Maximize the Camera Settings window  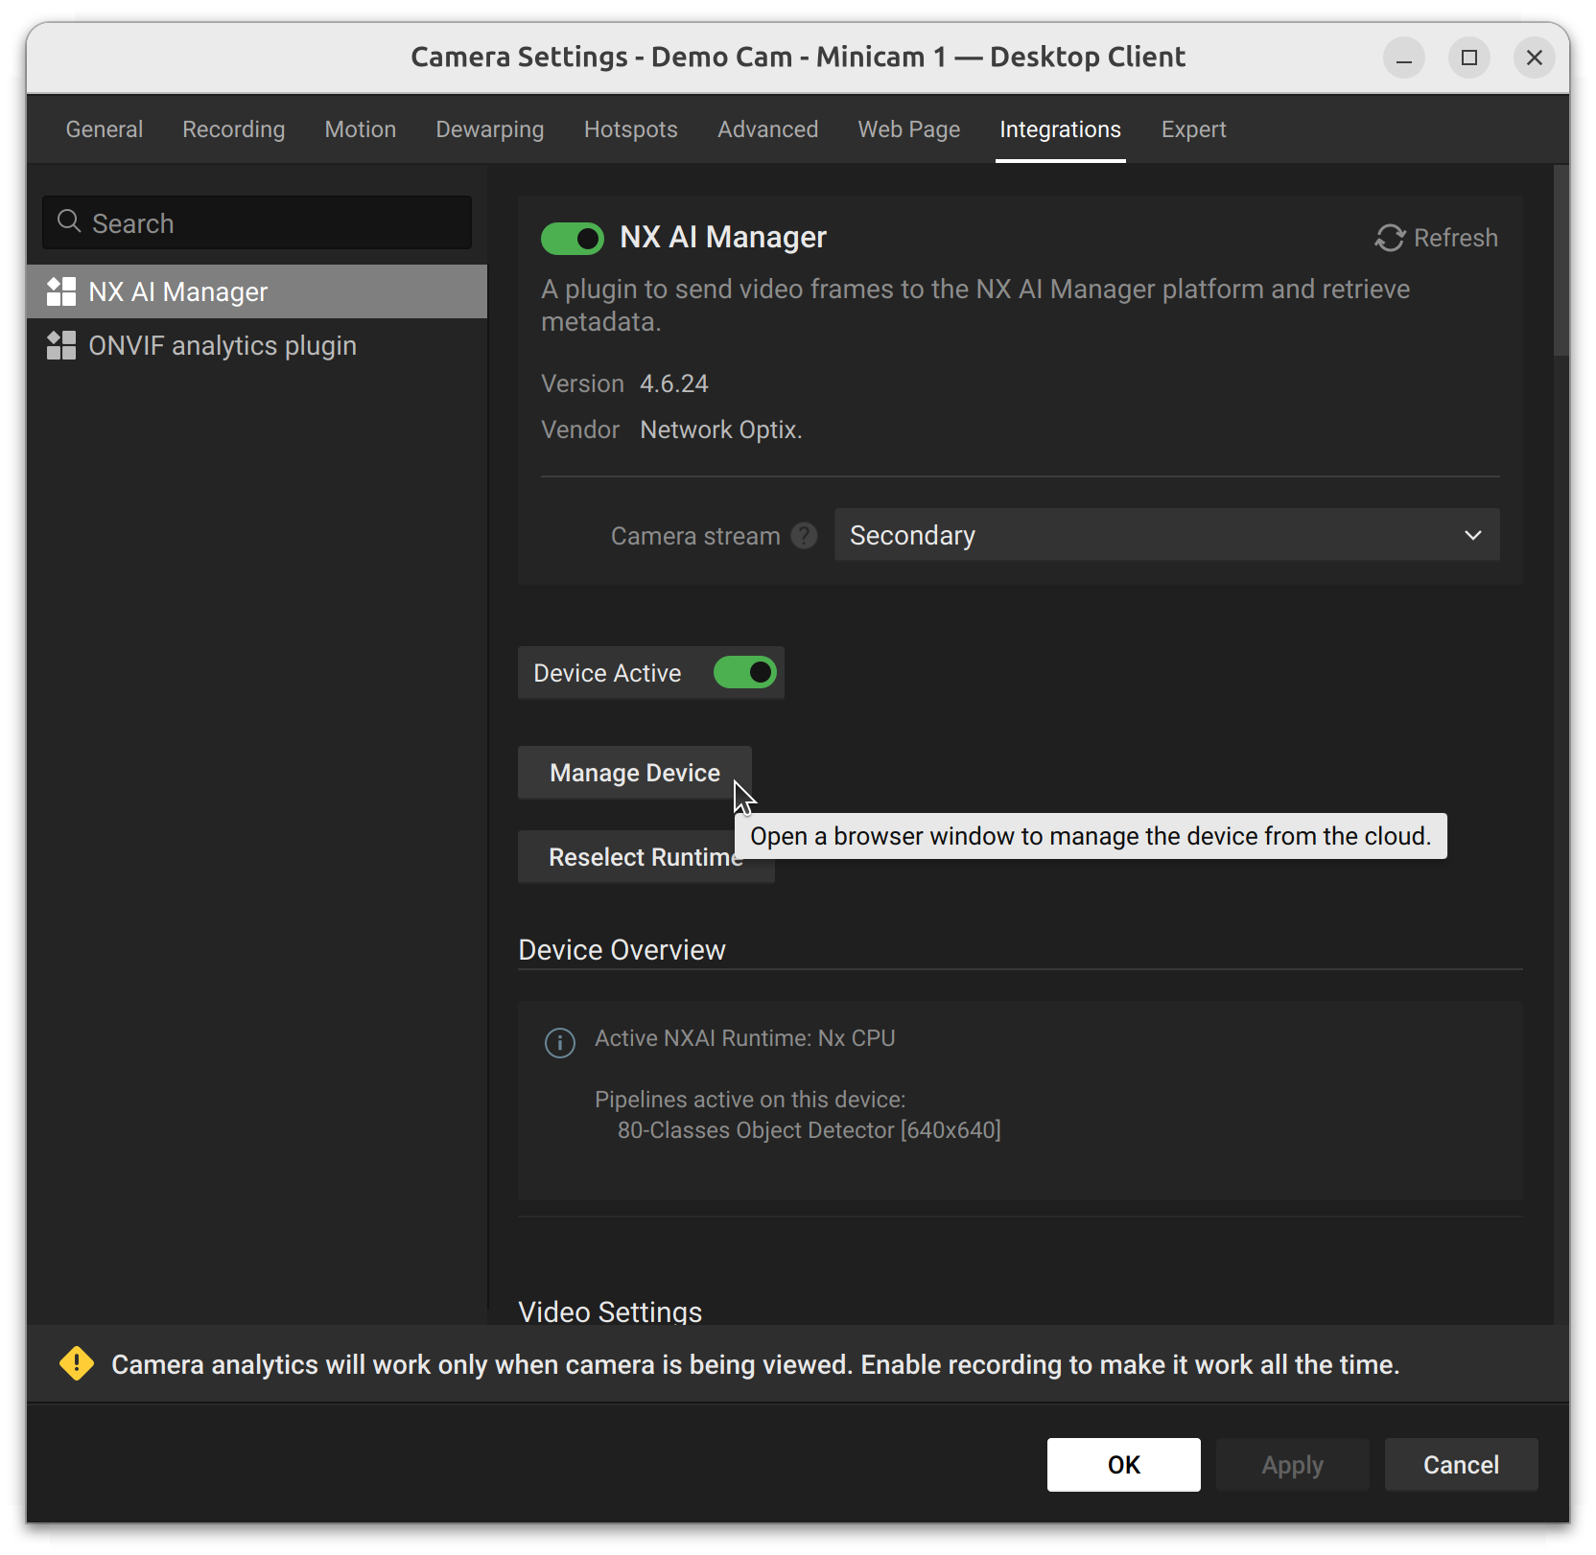pyautogui.click(x=1468, y=58)
